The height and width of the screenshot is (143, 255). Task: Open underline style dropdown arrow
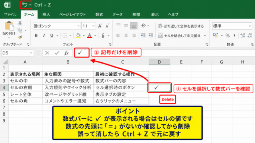[57, 36]
